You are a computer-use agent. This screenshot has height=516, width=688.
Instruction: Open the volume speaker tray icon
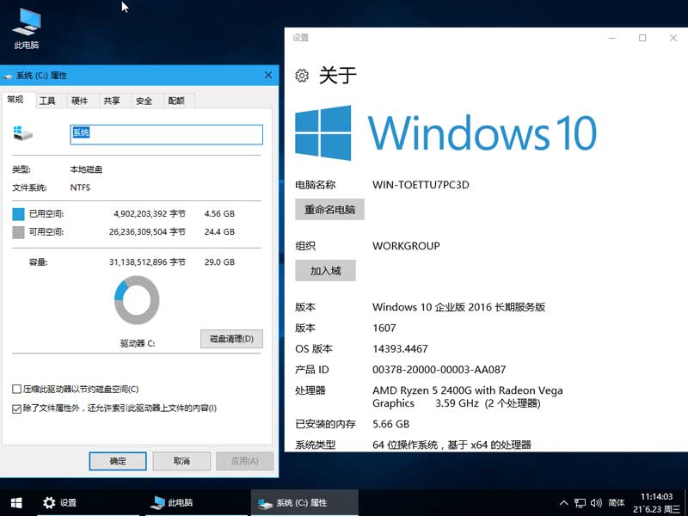pos(596,503)
